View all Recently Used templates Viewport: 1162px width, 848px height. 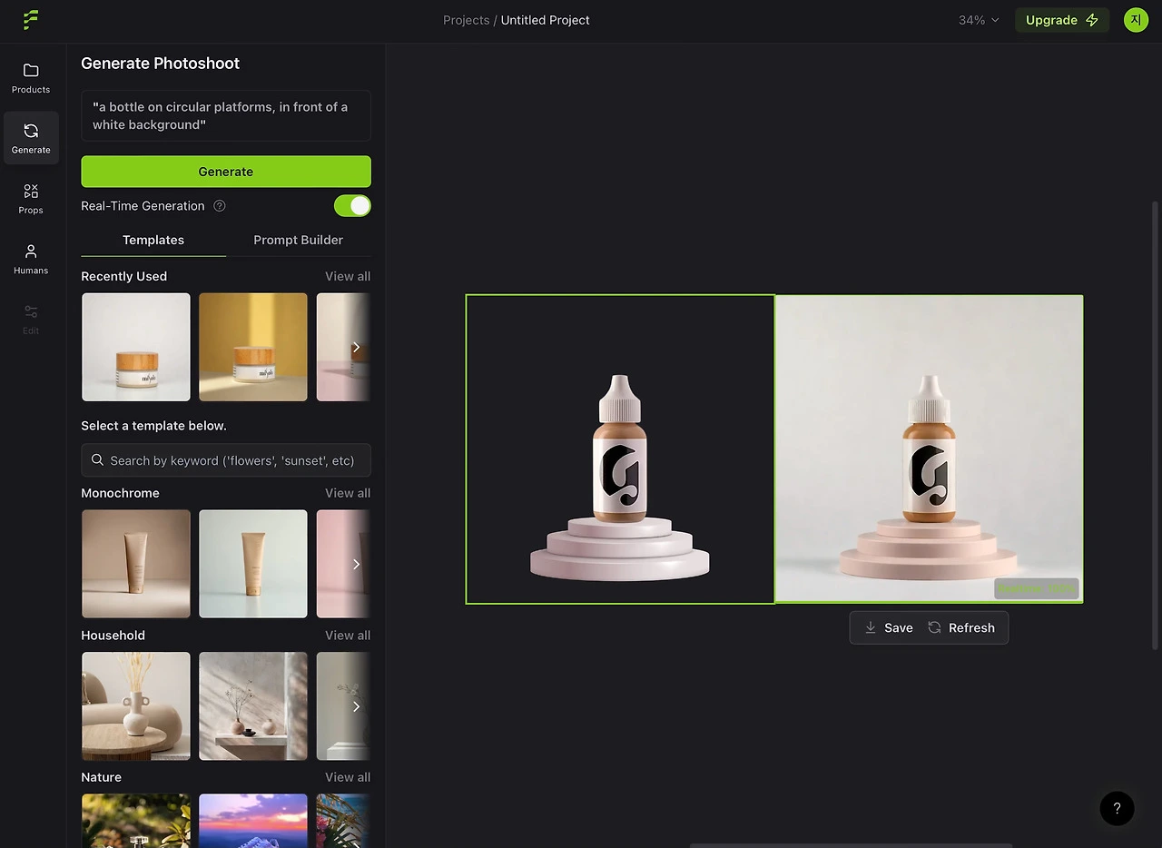348,276
